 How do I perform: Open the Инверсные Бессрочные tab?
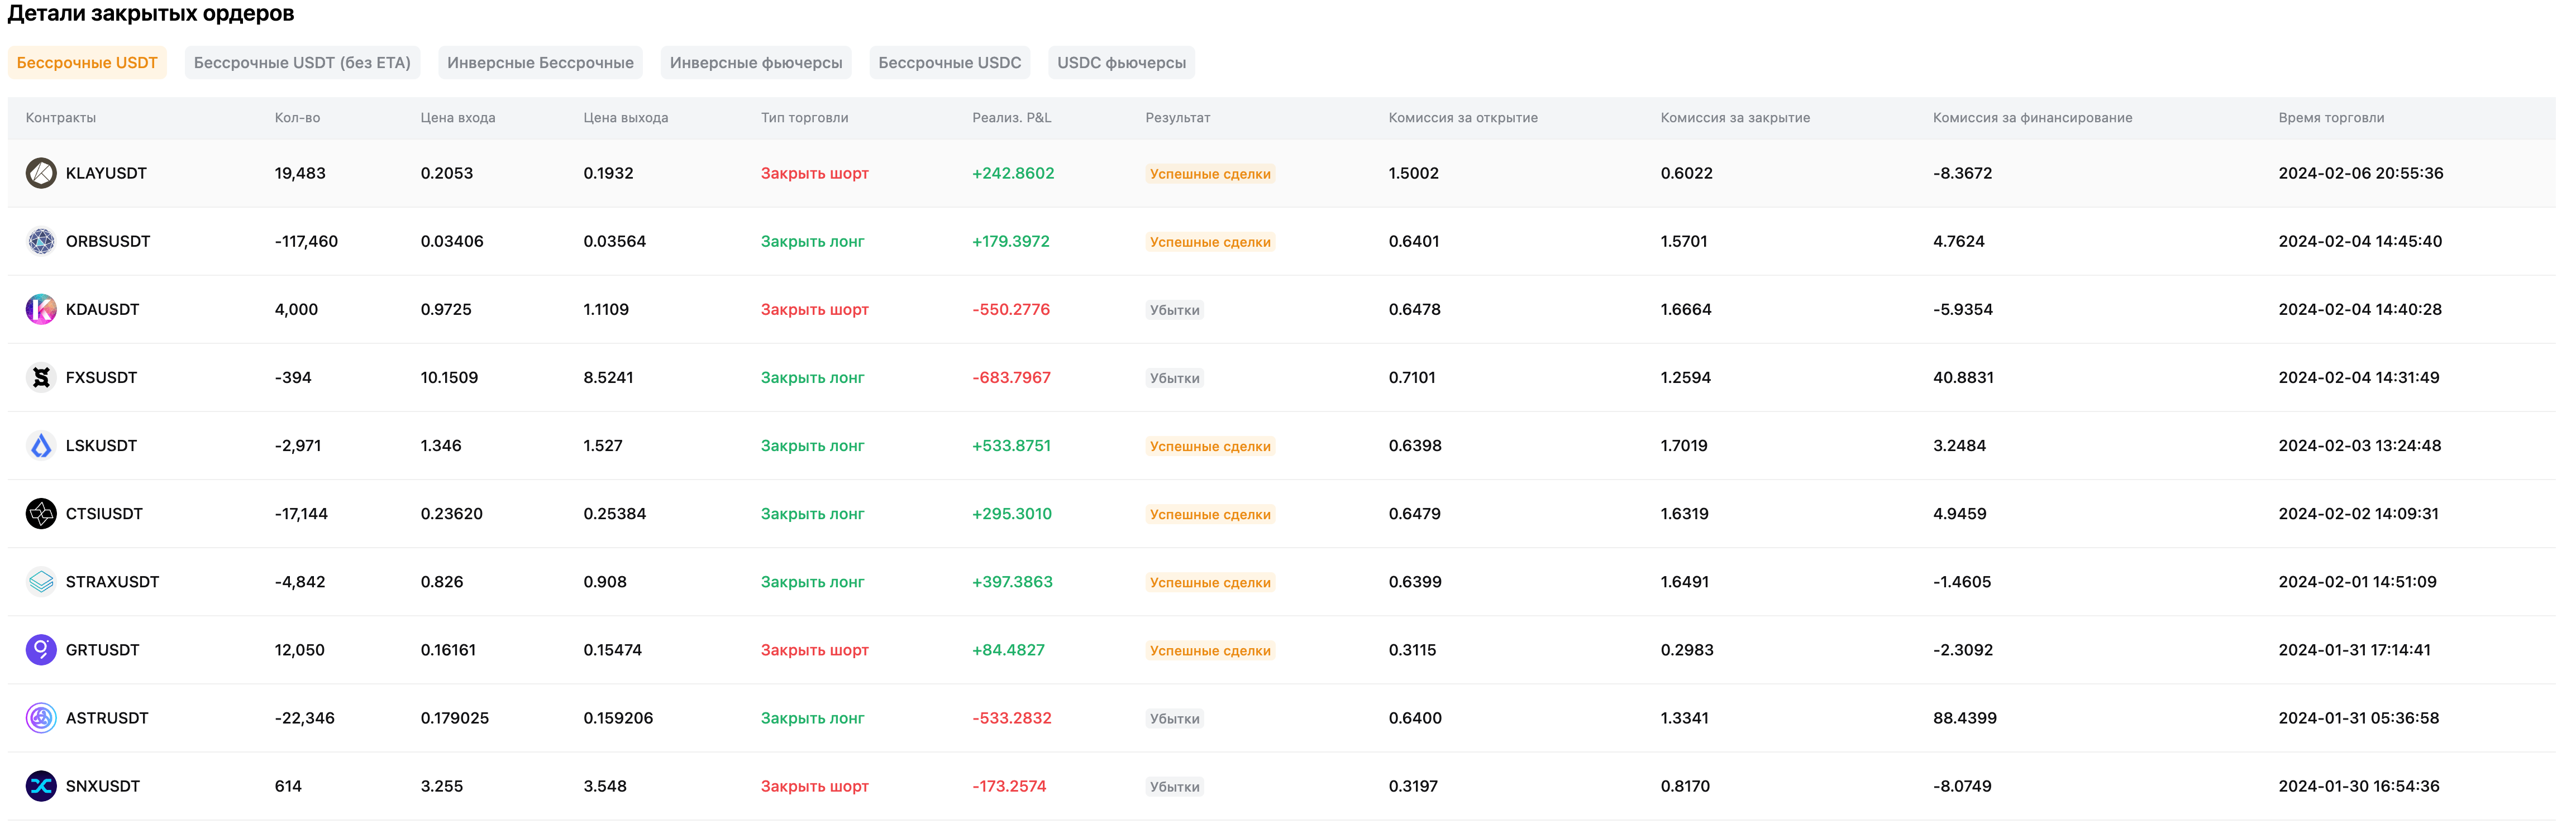(540, 62)
